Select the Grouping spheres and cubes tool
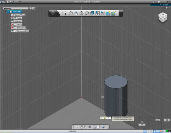Viewport: 171px width, 133px height. coord(103,13)
